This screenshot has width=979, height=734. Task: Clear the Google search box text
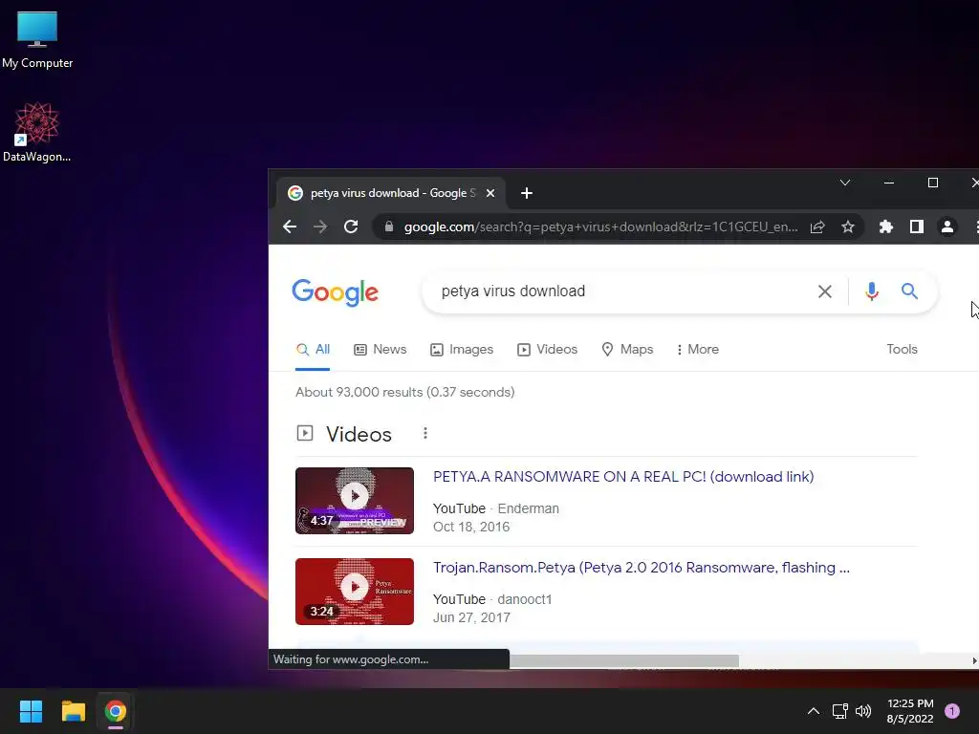click(825, 291)
